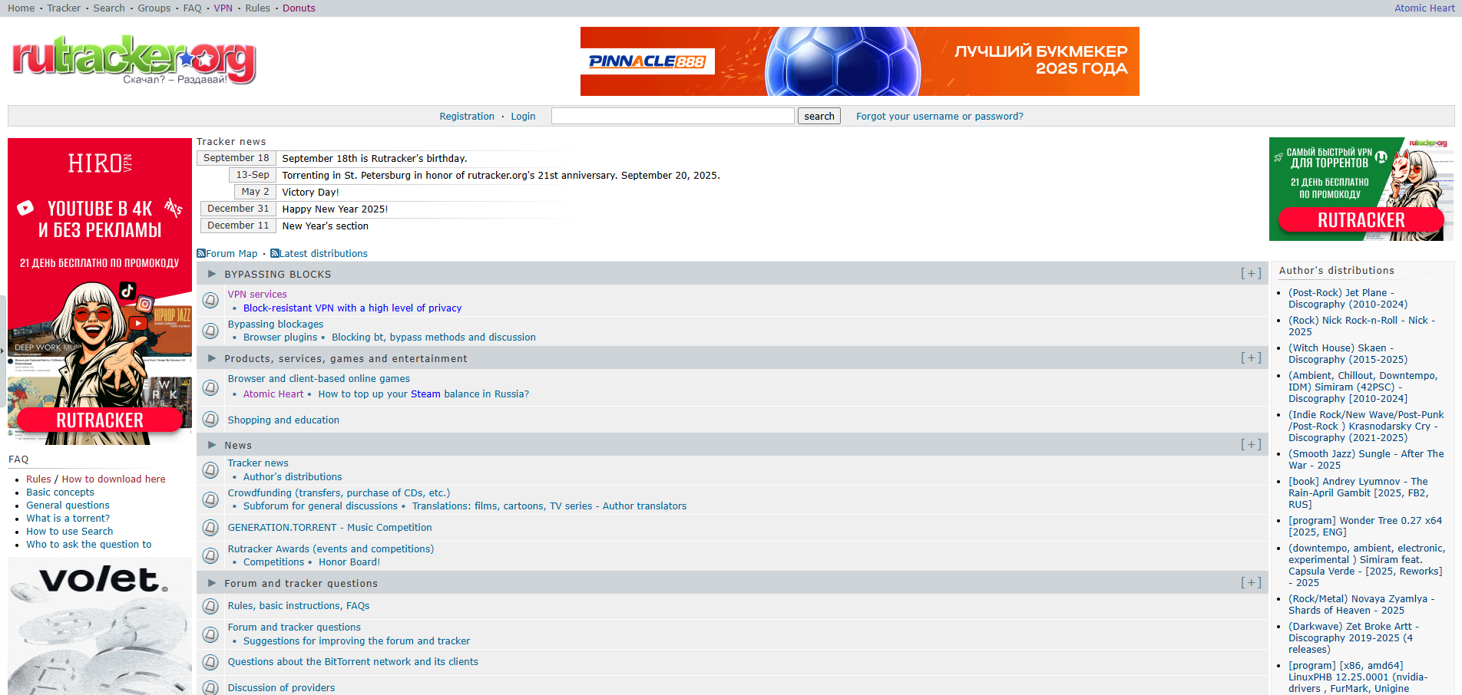1462x695 pixels.
Task: Open the Pinnacle888 banner ad
Action: point(859,61)
